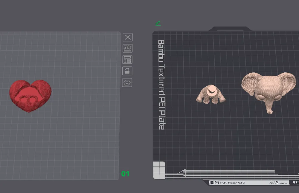Open plate 01 settings hexagon icon
This screenshot has height=193, width=299.
[x=127, y=83]
